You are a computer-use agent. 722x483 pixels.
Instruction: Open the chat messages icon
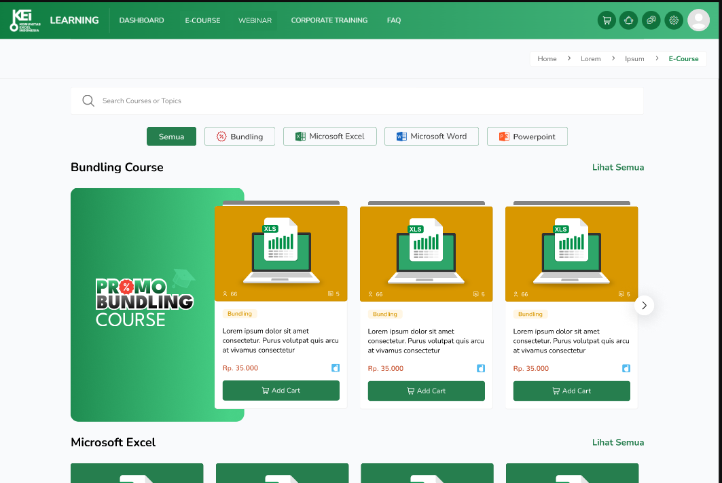click(651, 20)
